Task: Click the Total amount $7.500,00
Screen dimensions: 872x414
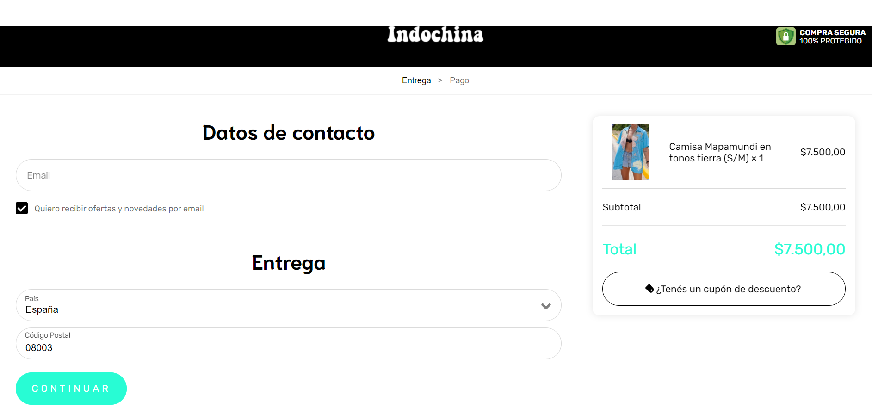Action: coord(810,249)
